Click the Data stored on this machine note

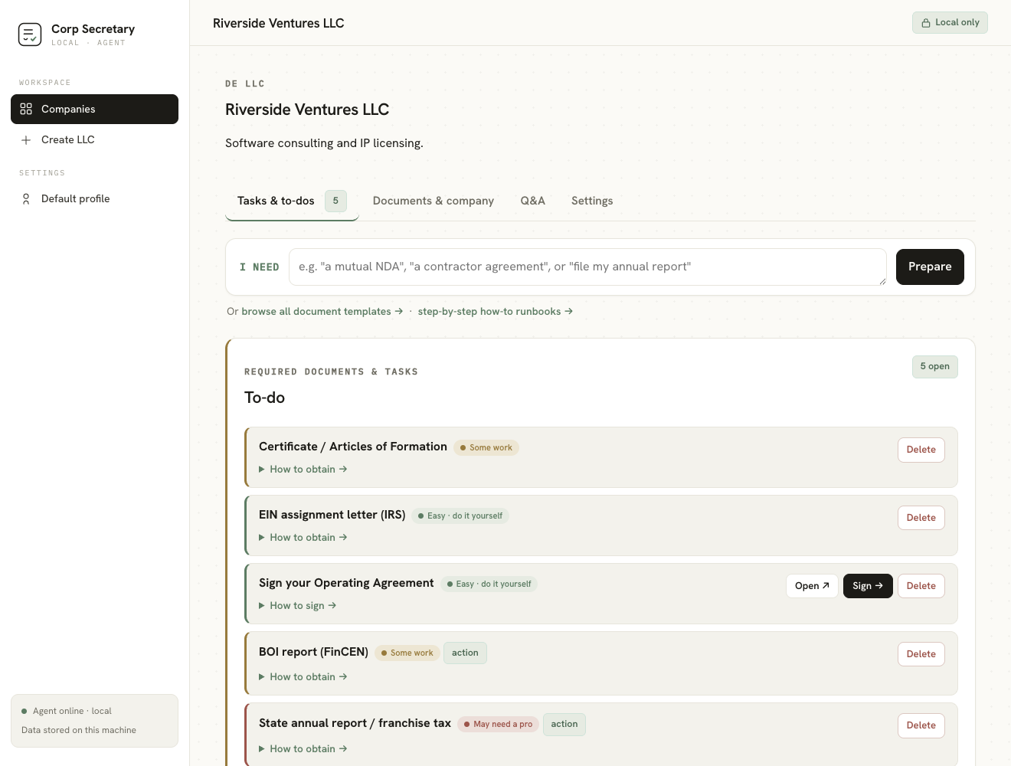click(79, 731)
